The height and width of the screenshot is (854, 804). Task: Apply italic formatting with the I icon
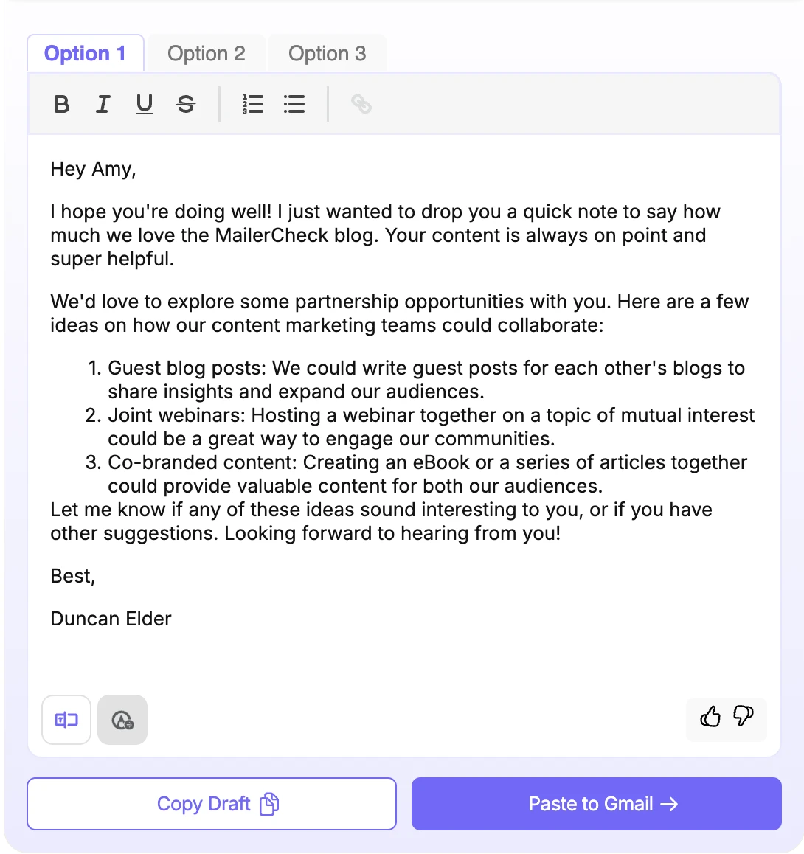pyautogui.click(x=103, y=104)
